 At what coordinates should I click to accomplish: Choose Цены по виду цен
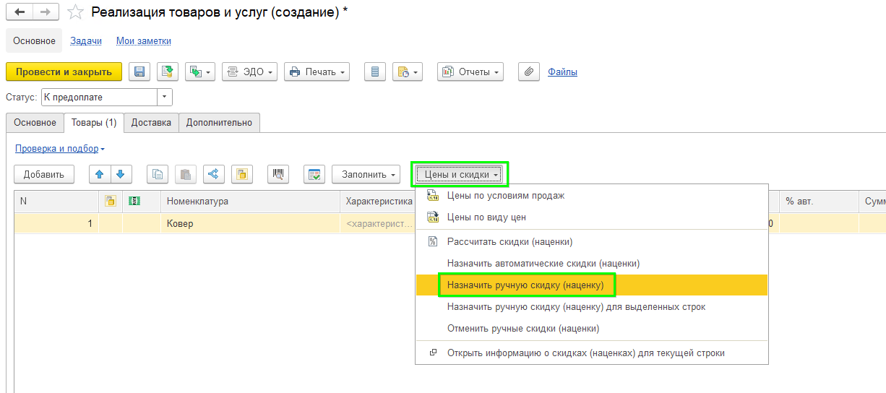click(591, 217)
